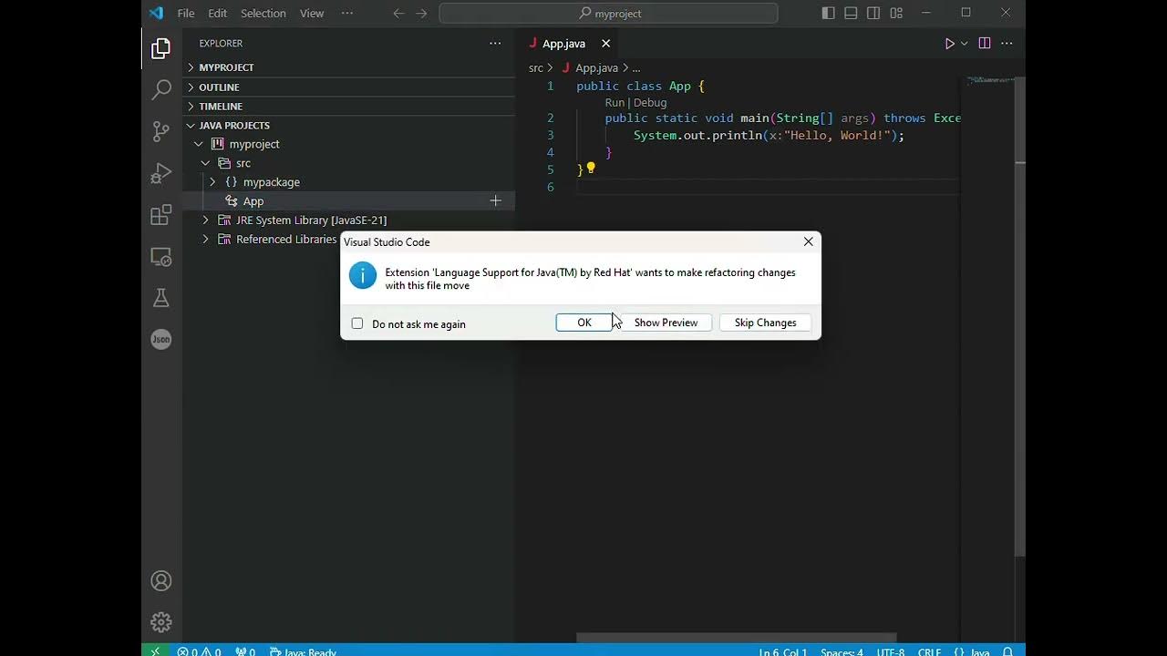Close the App.java tab
1167x656 pixels.
click(x=605, y=44)
